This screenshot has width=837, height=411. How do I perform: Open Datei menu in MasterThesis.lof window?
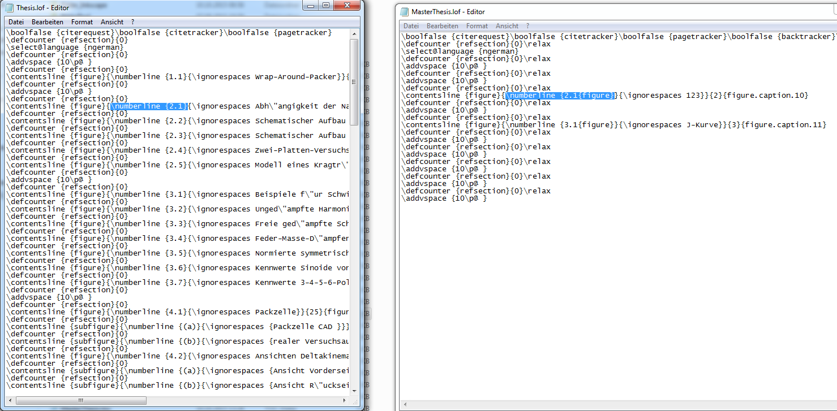pyautogui.click(x=411, y=26)
